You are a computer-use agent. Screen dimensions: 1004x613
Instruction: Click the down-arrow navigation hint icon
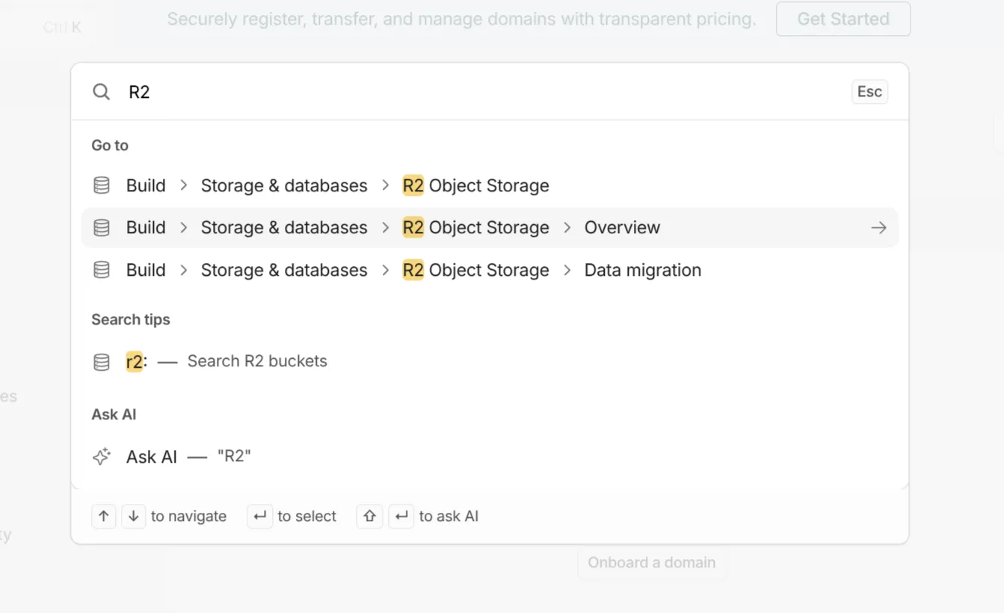coord(133,516)
